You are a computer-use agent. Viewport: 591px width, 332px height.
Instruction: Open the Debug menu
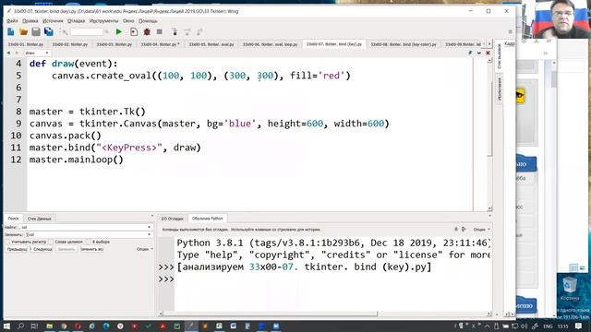[x=76, y=21]
